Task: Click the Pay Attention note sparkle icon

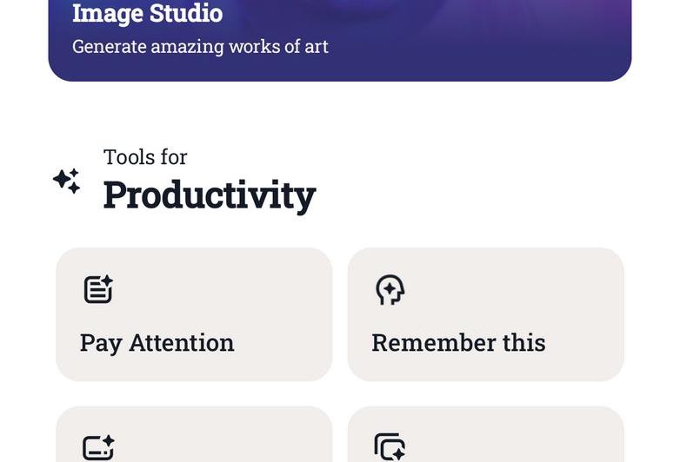Action: (98, 289)
